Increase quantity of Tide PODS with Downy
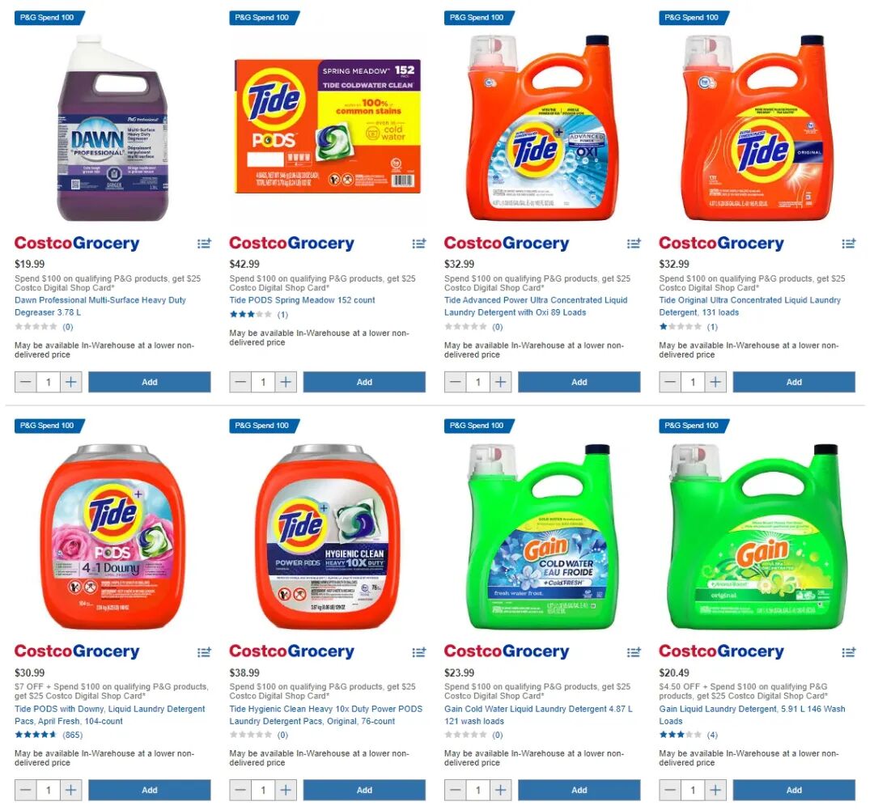Image resolution: width=874 pixels, height=810 pixels. pyautogui.click(x=70, y=790)
